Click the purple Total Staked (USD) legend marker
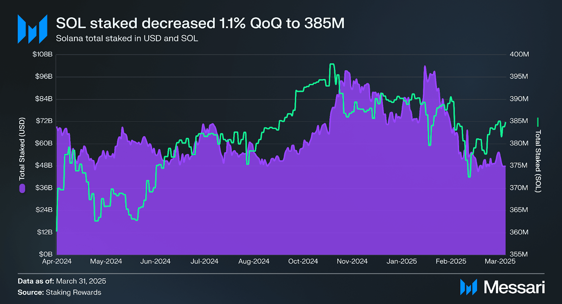562x304 pixels. click(x=22, y=188)
